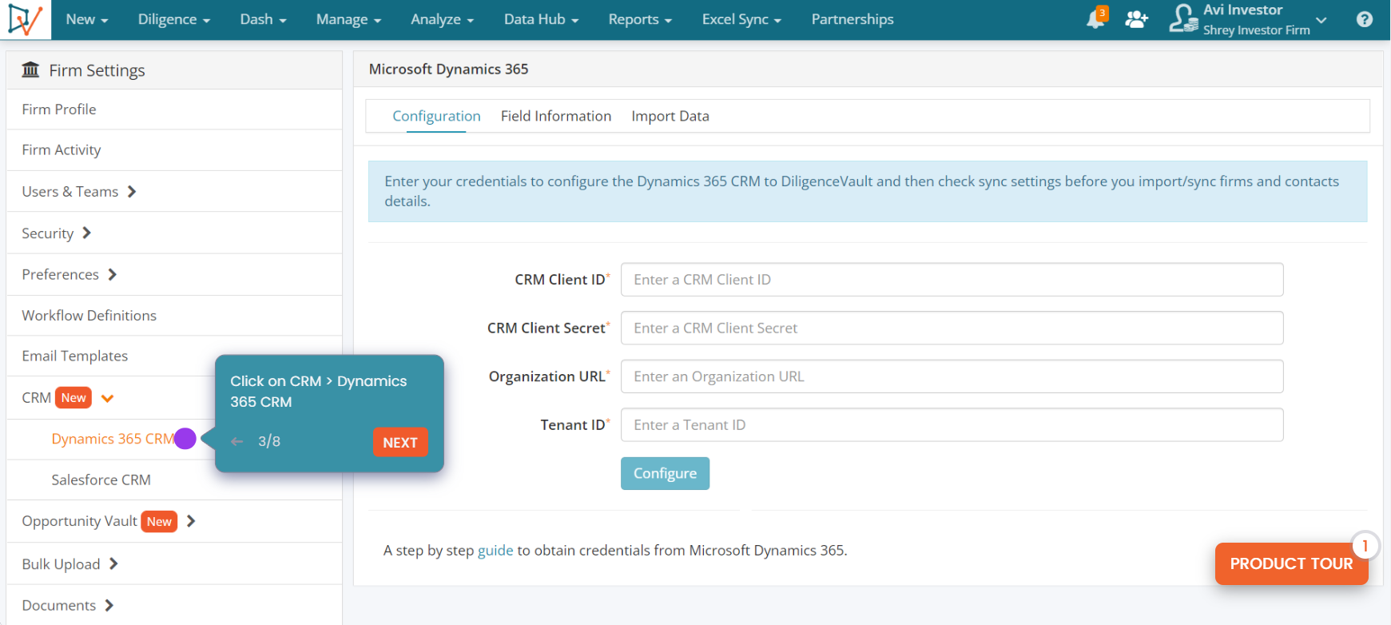Click the purple tour marker dot
The width and height of the screenshot is (1391, 625).
[185, 439]
